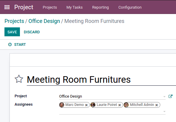The image size is (176, 122).
Task: Click Mitchell Admin's avatar picture
Action: point(126,105)
